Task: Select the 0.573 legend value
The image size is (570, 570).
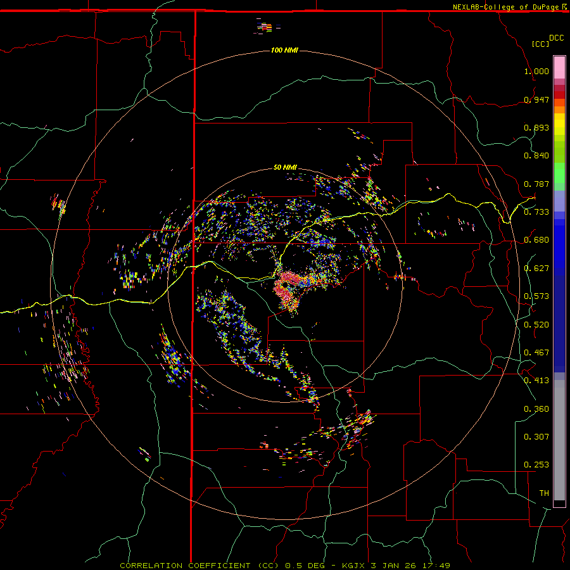Action: [x=536, y=296]
